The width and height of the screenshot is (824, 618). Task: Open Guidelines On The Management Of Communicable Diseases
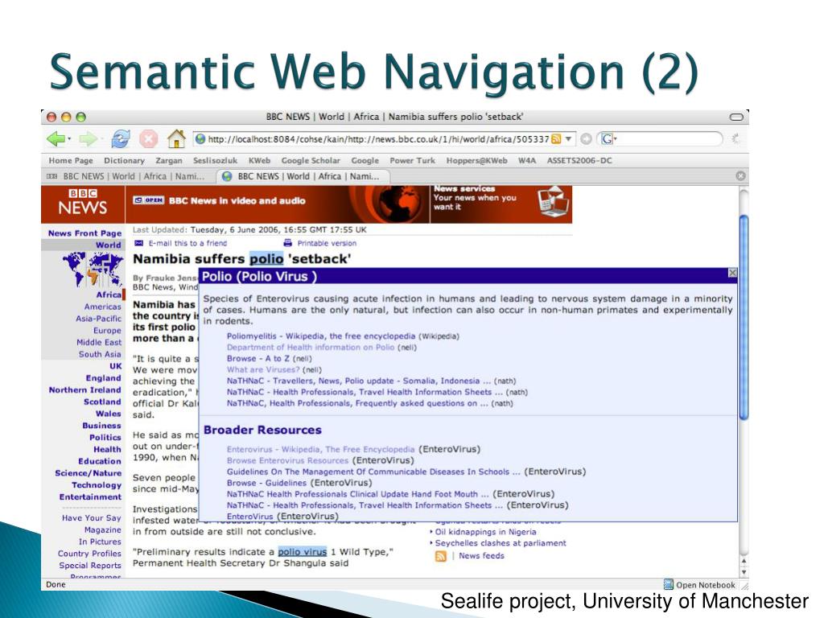373,472
